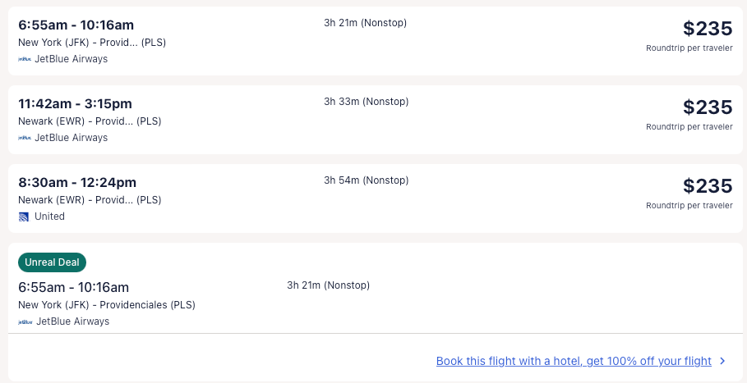Choose the 11:42am - 3:15pm Newark flight

coord(75,103)
